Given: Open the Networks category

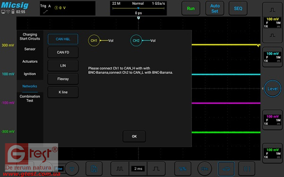Looking at the screenshot, I should click(30, 86).
